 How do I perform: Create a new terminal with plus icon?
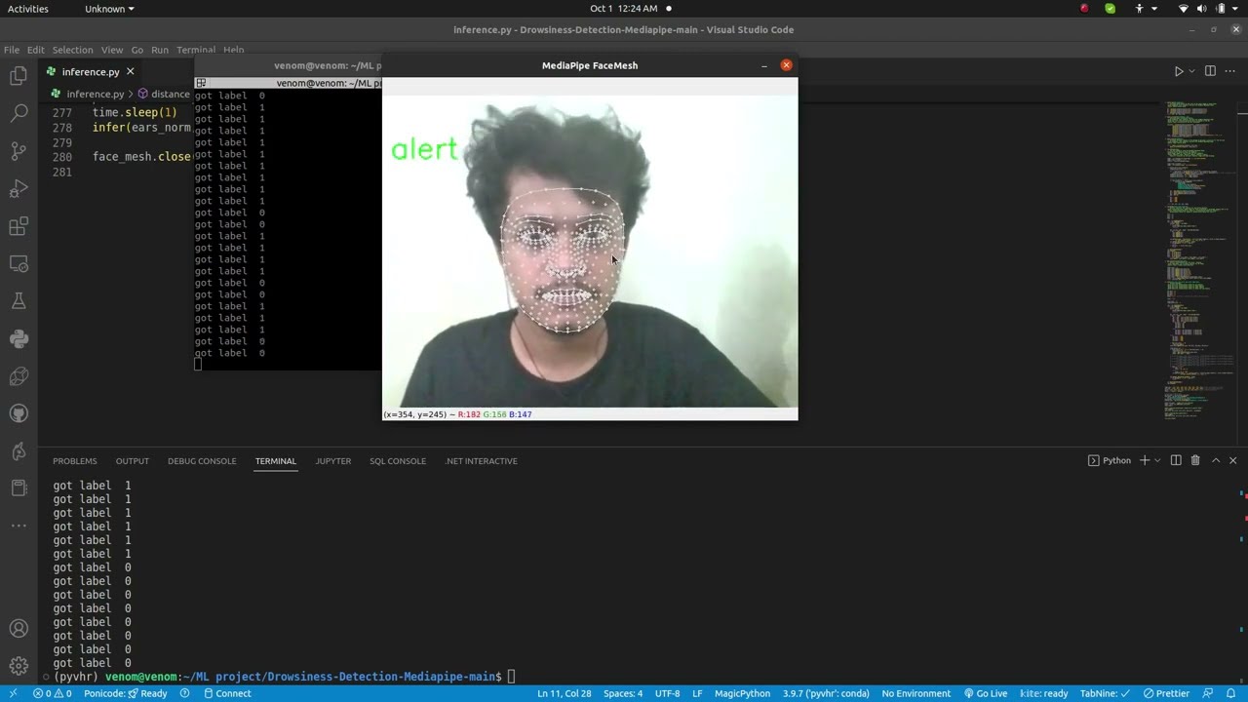[1145, 460]
